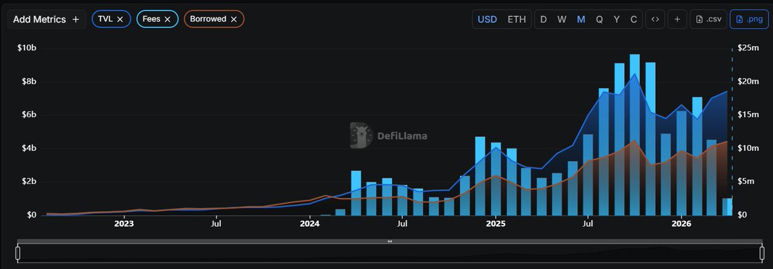Switch denomination to USD
The width and height of the screenshot is (773, 269).
(x=487, y=19)
